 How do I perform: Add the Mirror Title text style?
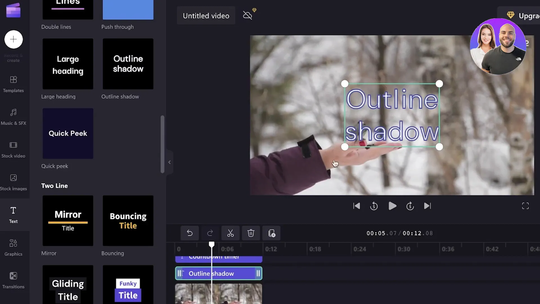click(x=68, y=221)
